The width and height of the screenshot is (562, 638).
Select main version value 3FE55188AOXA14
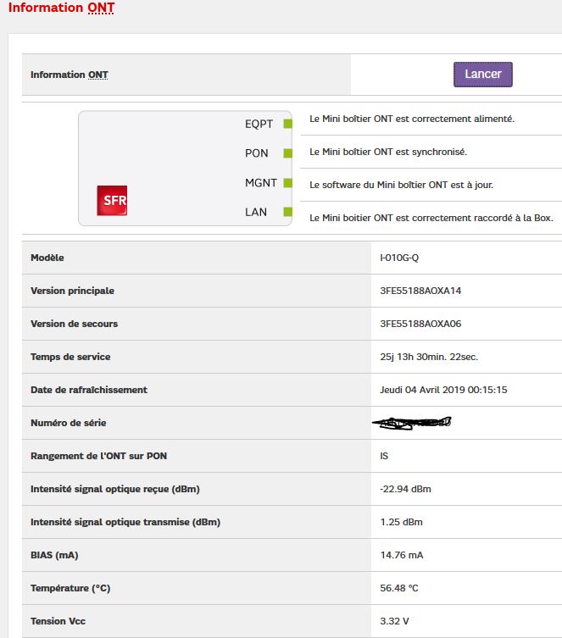[420, 291]
